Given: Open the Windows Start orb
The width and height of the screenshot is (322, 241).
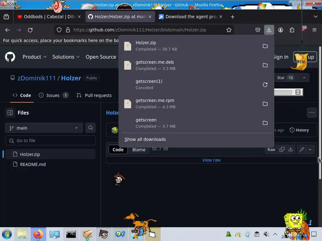Looking at the screenshot, I should click(7, 234).
